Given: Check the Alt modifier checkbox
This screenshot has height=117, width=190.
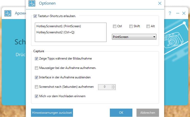Looking at the screenshot, I should pos(148,26).
